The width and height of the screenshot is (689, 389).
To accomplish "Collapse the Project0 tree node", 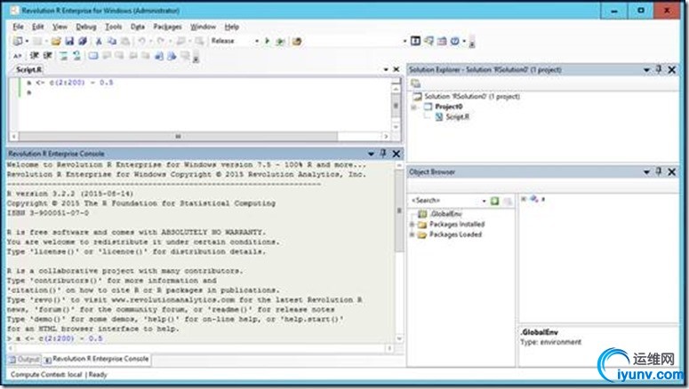I will (x=414, y=107).
